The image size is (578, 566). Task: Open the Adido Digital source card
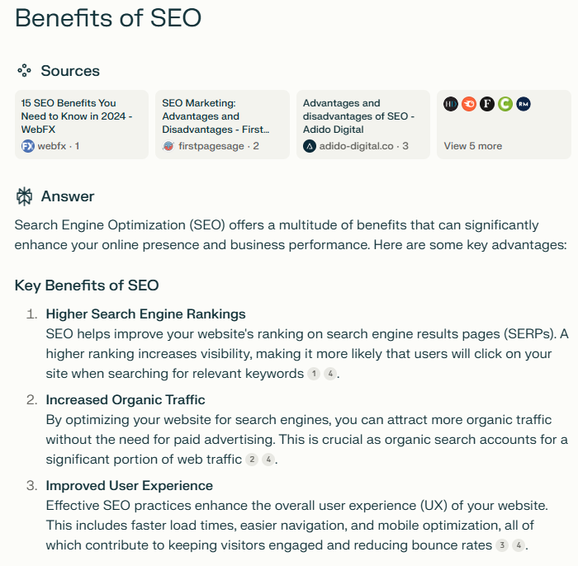point(363,125)
